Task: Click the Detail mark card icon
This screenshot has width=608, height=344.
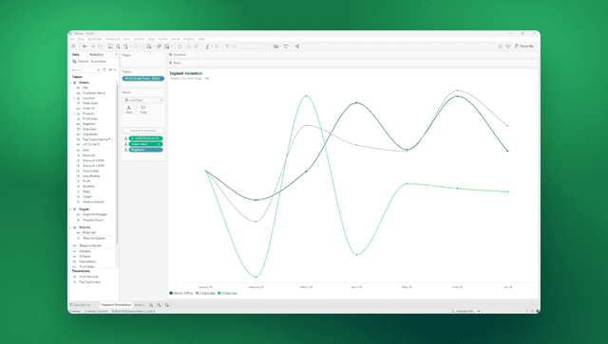Action: [129, 110]
